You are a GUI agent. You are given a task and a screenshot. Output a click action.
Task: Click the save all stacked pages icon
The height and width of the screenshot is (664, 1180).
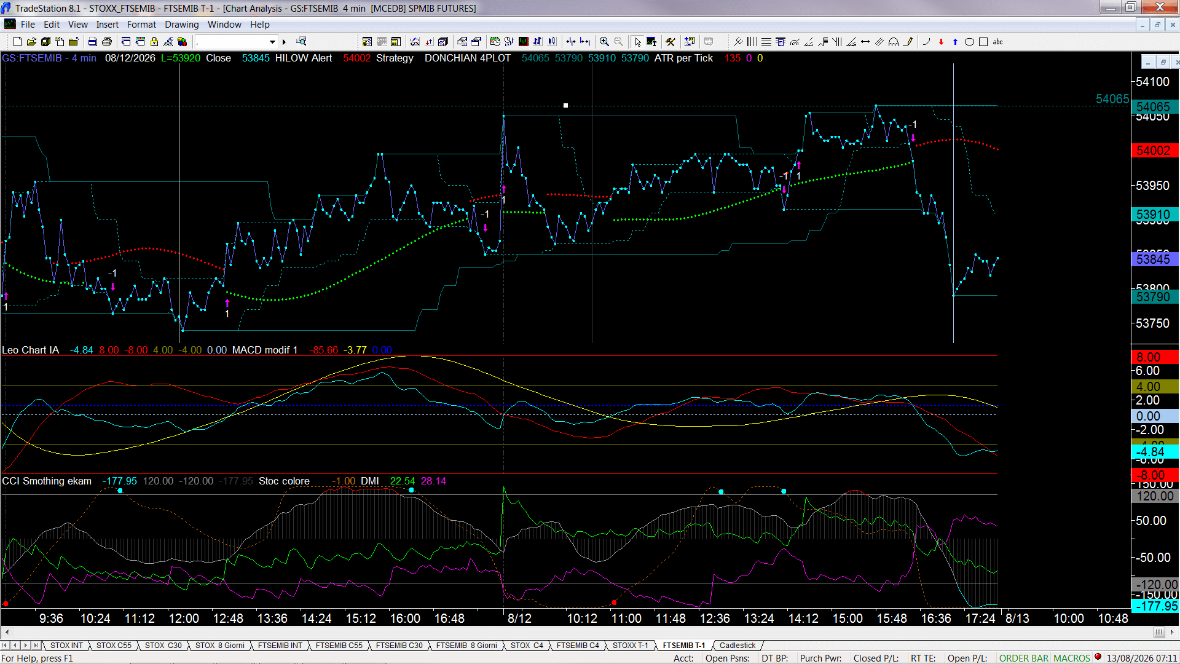pyautogui.click(x=45, y=42)
